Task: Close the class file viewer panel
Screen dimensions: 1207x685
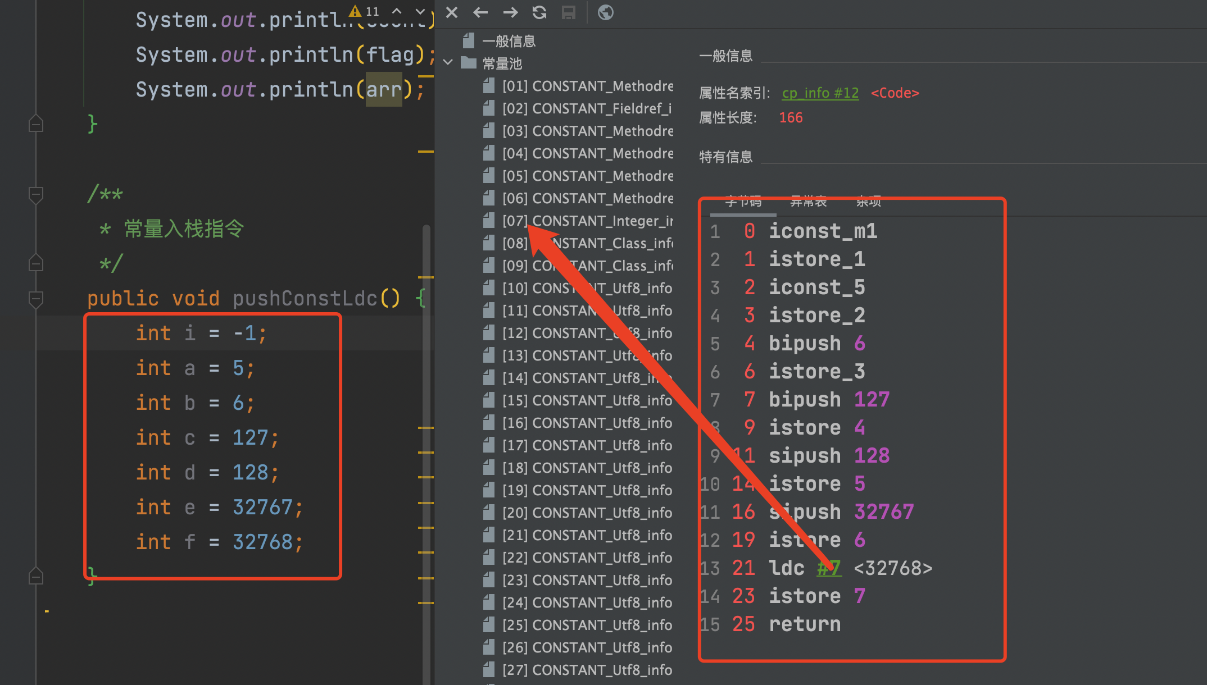Action: tap(452, 12)
